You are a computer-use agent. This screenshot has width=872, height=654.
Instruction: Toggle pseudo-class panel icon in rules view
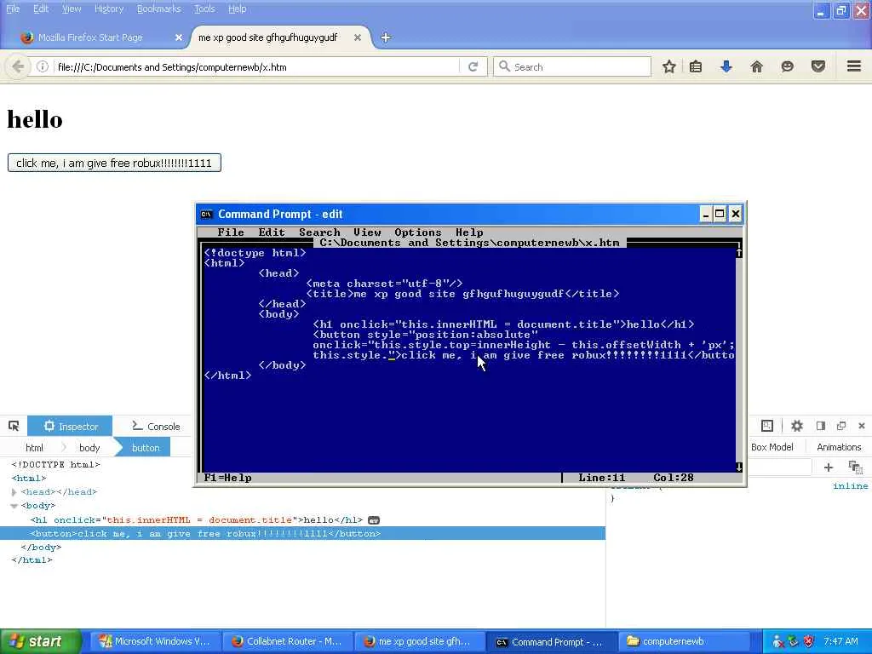[x=855, y=468]
